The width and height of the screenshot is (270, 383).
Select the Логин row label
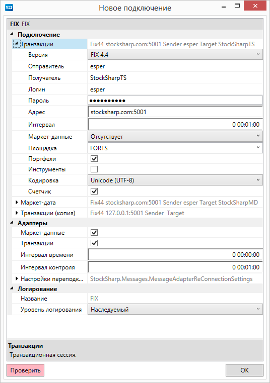pyautogui.click(x=36, y=89)
